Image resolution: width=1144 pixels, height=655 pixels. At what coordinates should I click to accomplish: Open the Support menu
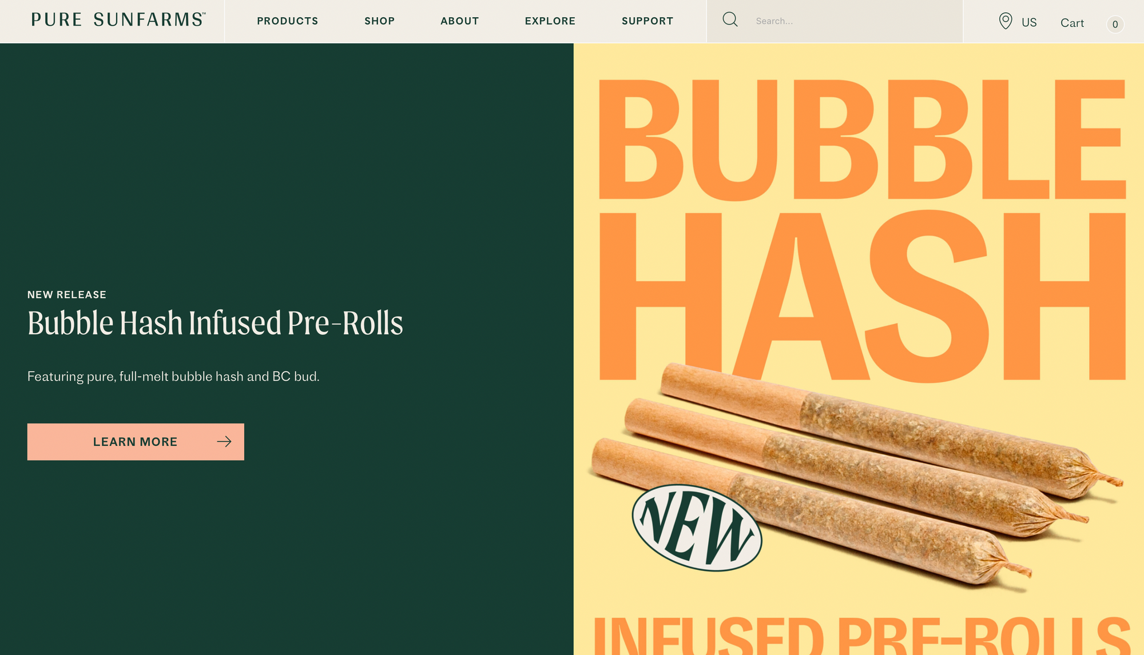[647, 21]
